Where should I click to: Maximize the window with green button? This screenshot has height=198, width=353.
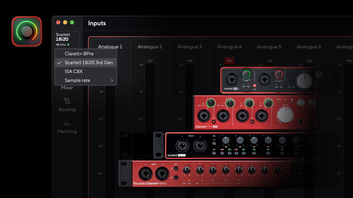point(72,22)
